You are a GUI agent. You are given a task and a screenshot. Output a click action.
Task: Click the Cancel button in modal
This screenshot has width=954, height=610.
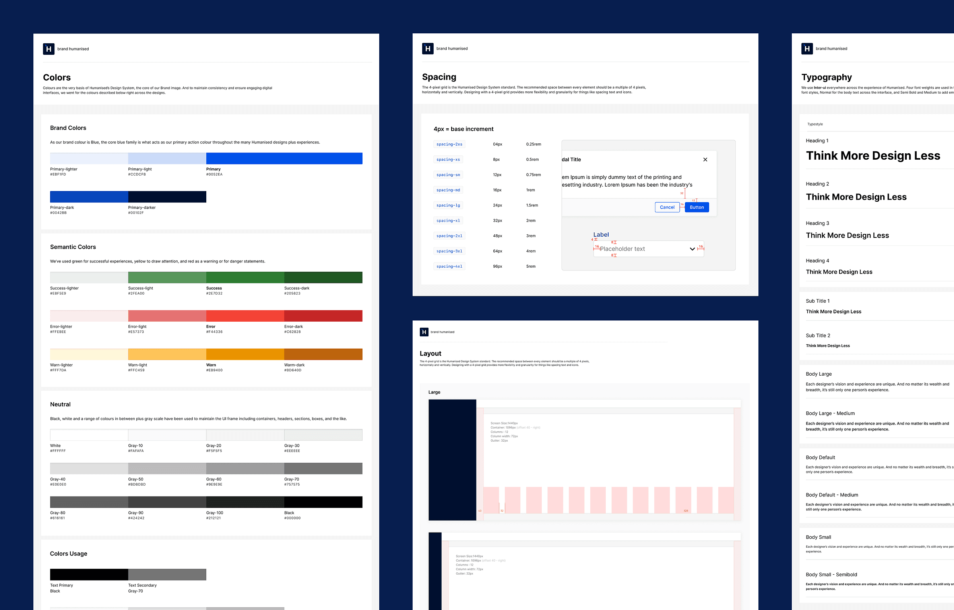[667, 207]
